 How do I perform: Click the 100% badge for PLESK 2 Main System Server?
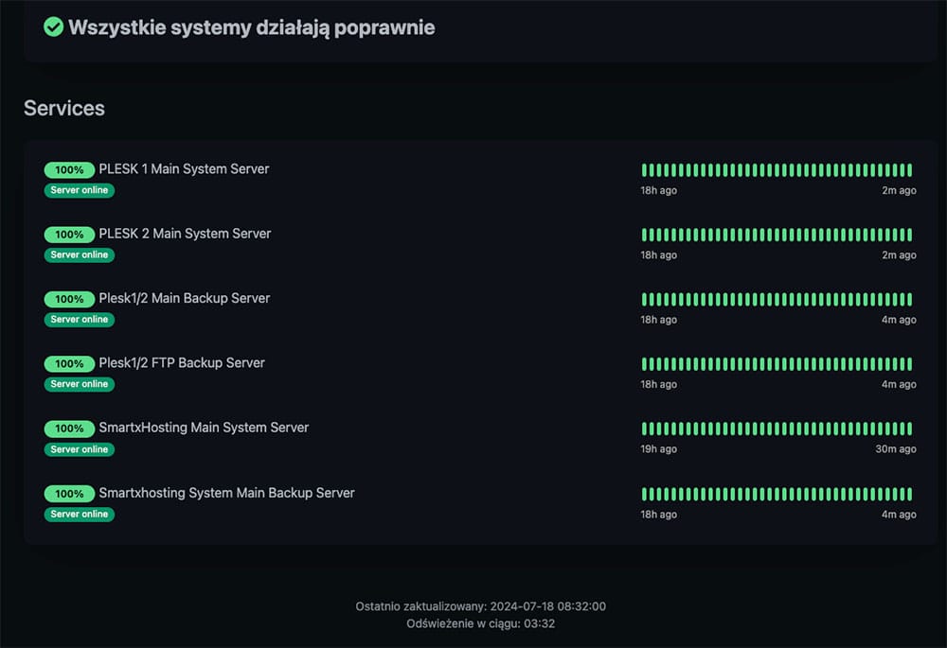pyautogui.click(x=69, y=235)
